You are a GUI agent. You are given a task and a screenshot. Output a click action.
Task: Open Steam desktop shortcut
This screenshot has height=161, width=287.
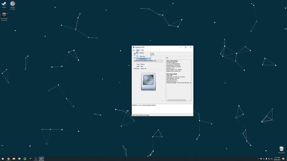coord(4,5)
